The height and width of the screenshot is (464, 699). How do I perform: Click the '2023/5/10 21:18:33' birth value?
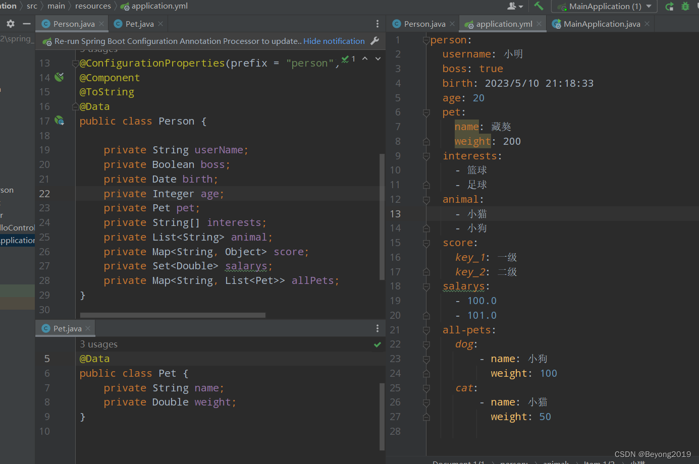click(x=539, y=83)
